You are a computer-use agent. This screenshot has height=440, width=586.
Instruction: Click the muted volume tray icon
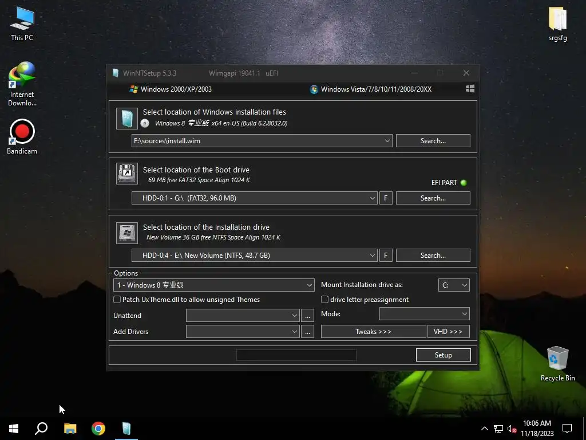point(512,429)
